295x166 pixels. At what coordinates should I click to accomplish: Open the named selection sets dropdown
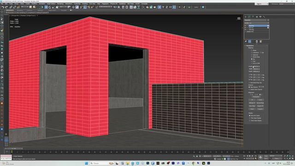(106, 7)
